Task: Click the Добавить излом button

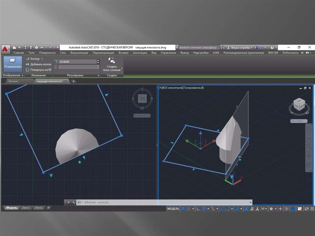Action: (39, 64)
